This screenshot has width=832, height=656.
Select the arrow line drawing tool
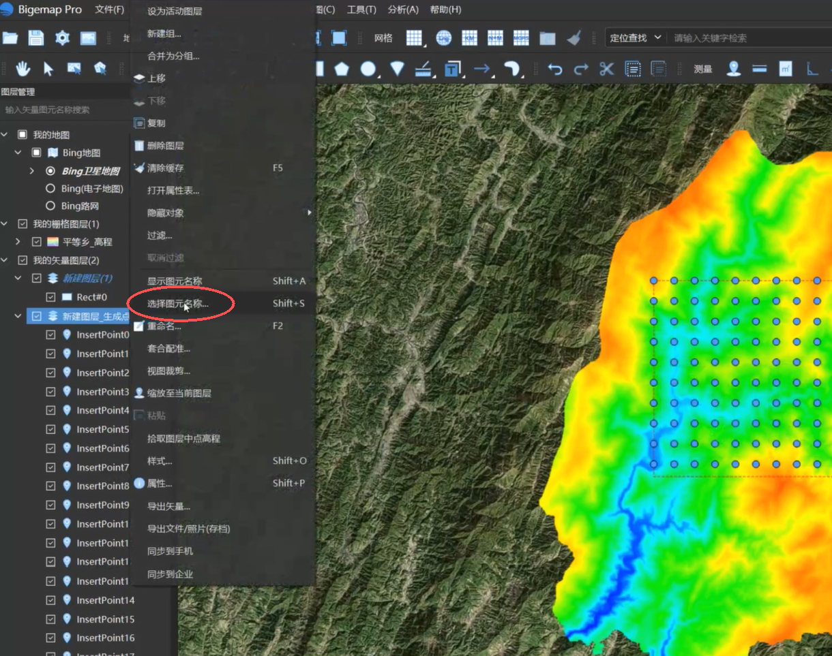[482, 68]
